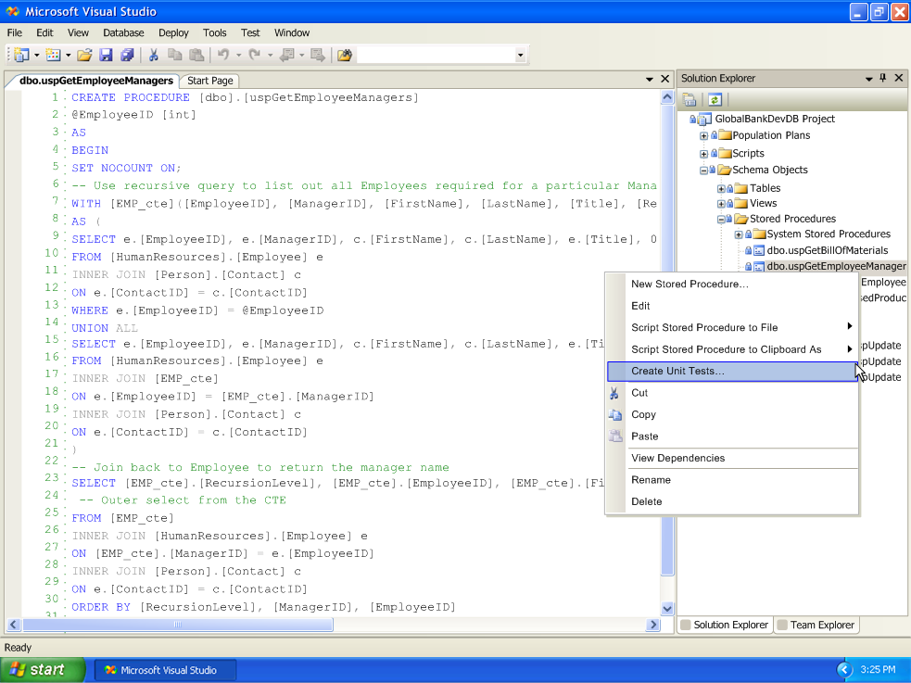This screenshot has height=683, width=911.
Task: Choose Edit in the context menu
Action: tap(732, 306)
